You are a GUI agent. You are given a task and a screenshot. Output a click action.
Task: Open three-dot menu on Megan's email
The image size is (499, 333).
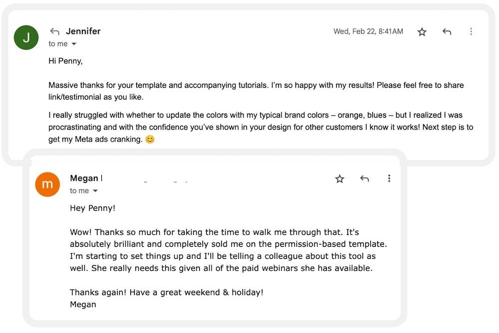389,178
